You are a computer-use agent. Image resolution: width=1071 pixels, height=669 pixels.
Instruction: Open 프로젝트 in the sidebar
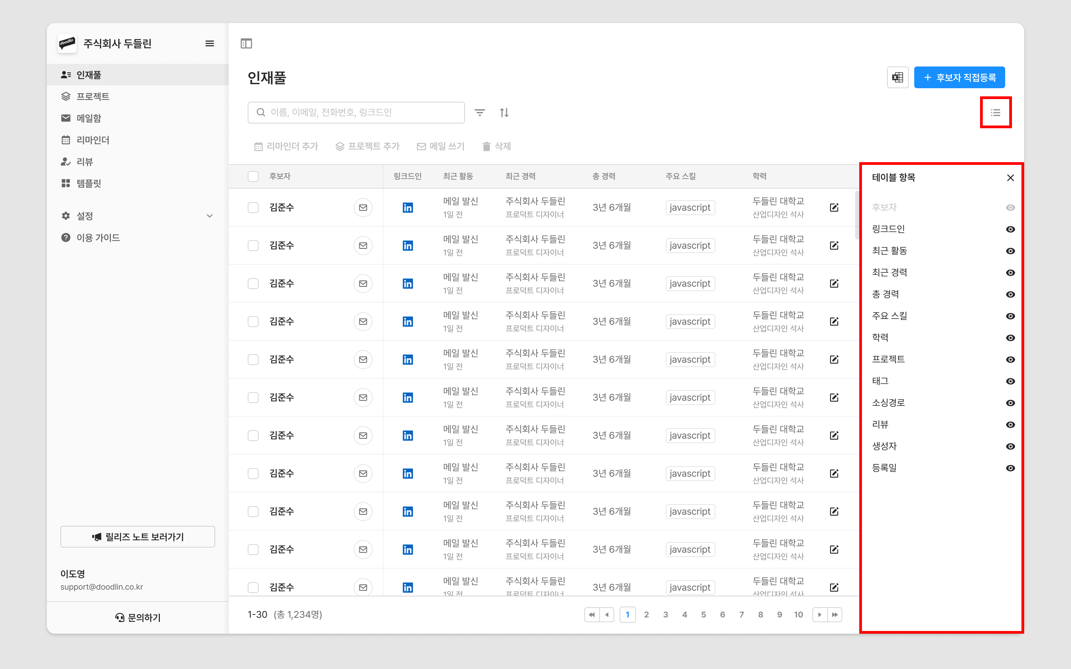pyautogui.click(x=93, y=96)
